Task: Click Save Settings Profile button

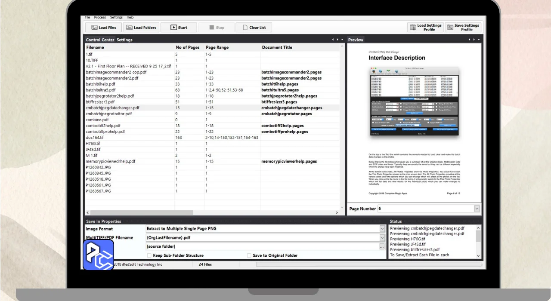Action: [463, 28]
